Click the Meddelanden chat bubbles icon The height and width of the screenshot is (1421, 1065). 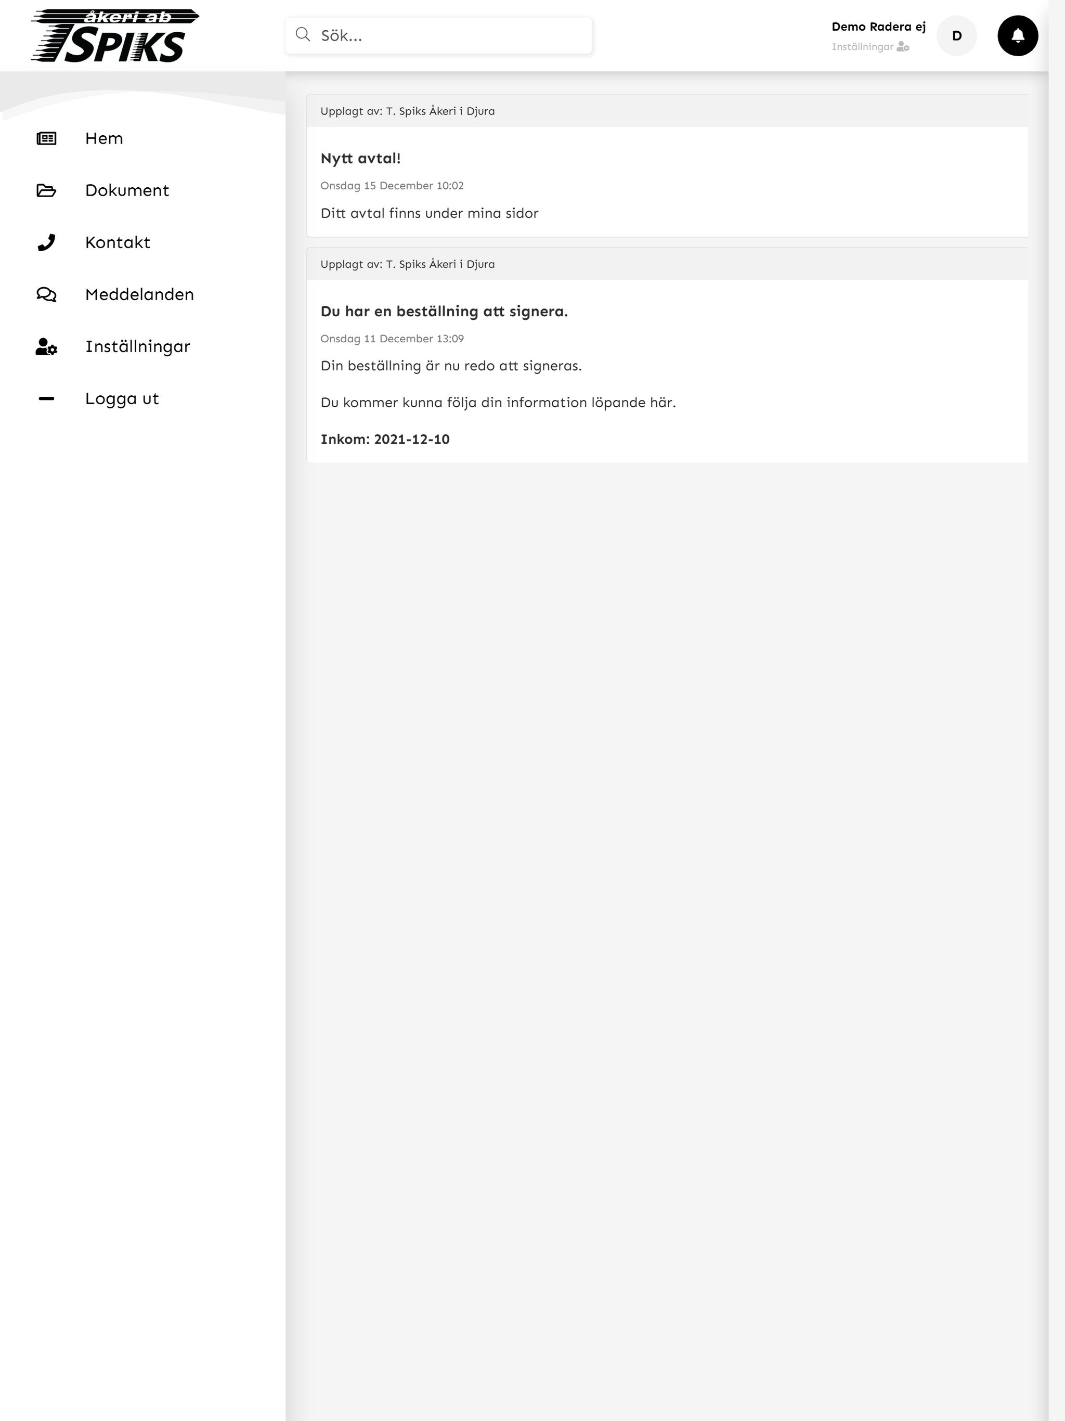click(46, 295)
